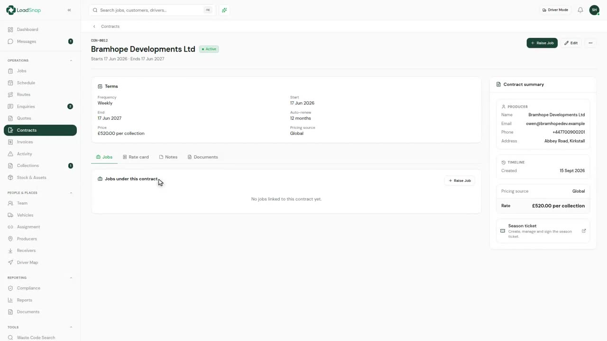Go back using the breadcrumb arrow
The height and width of the screenshot is (341, 607).
tap(94, 27)
